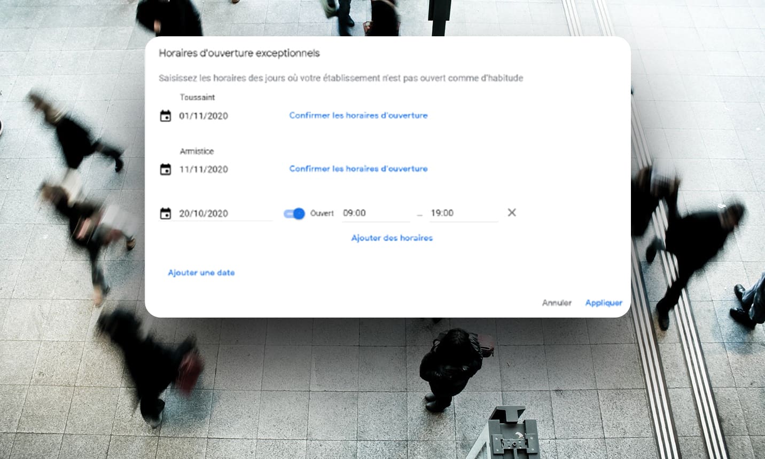
Task: Confirm opening hours for Armistice
Action: (x=358, y=169)
